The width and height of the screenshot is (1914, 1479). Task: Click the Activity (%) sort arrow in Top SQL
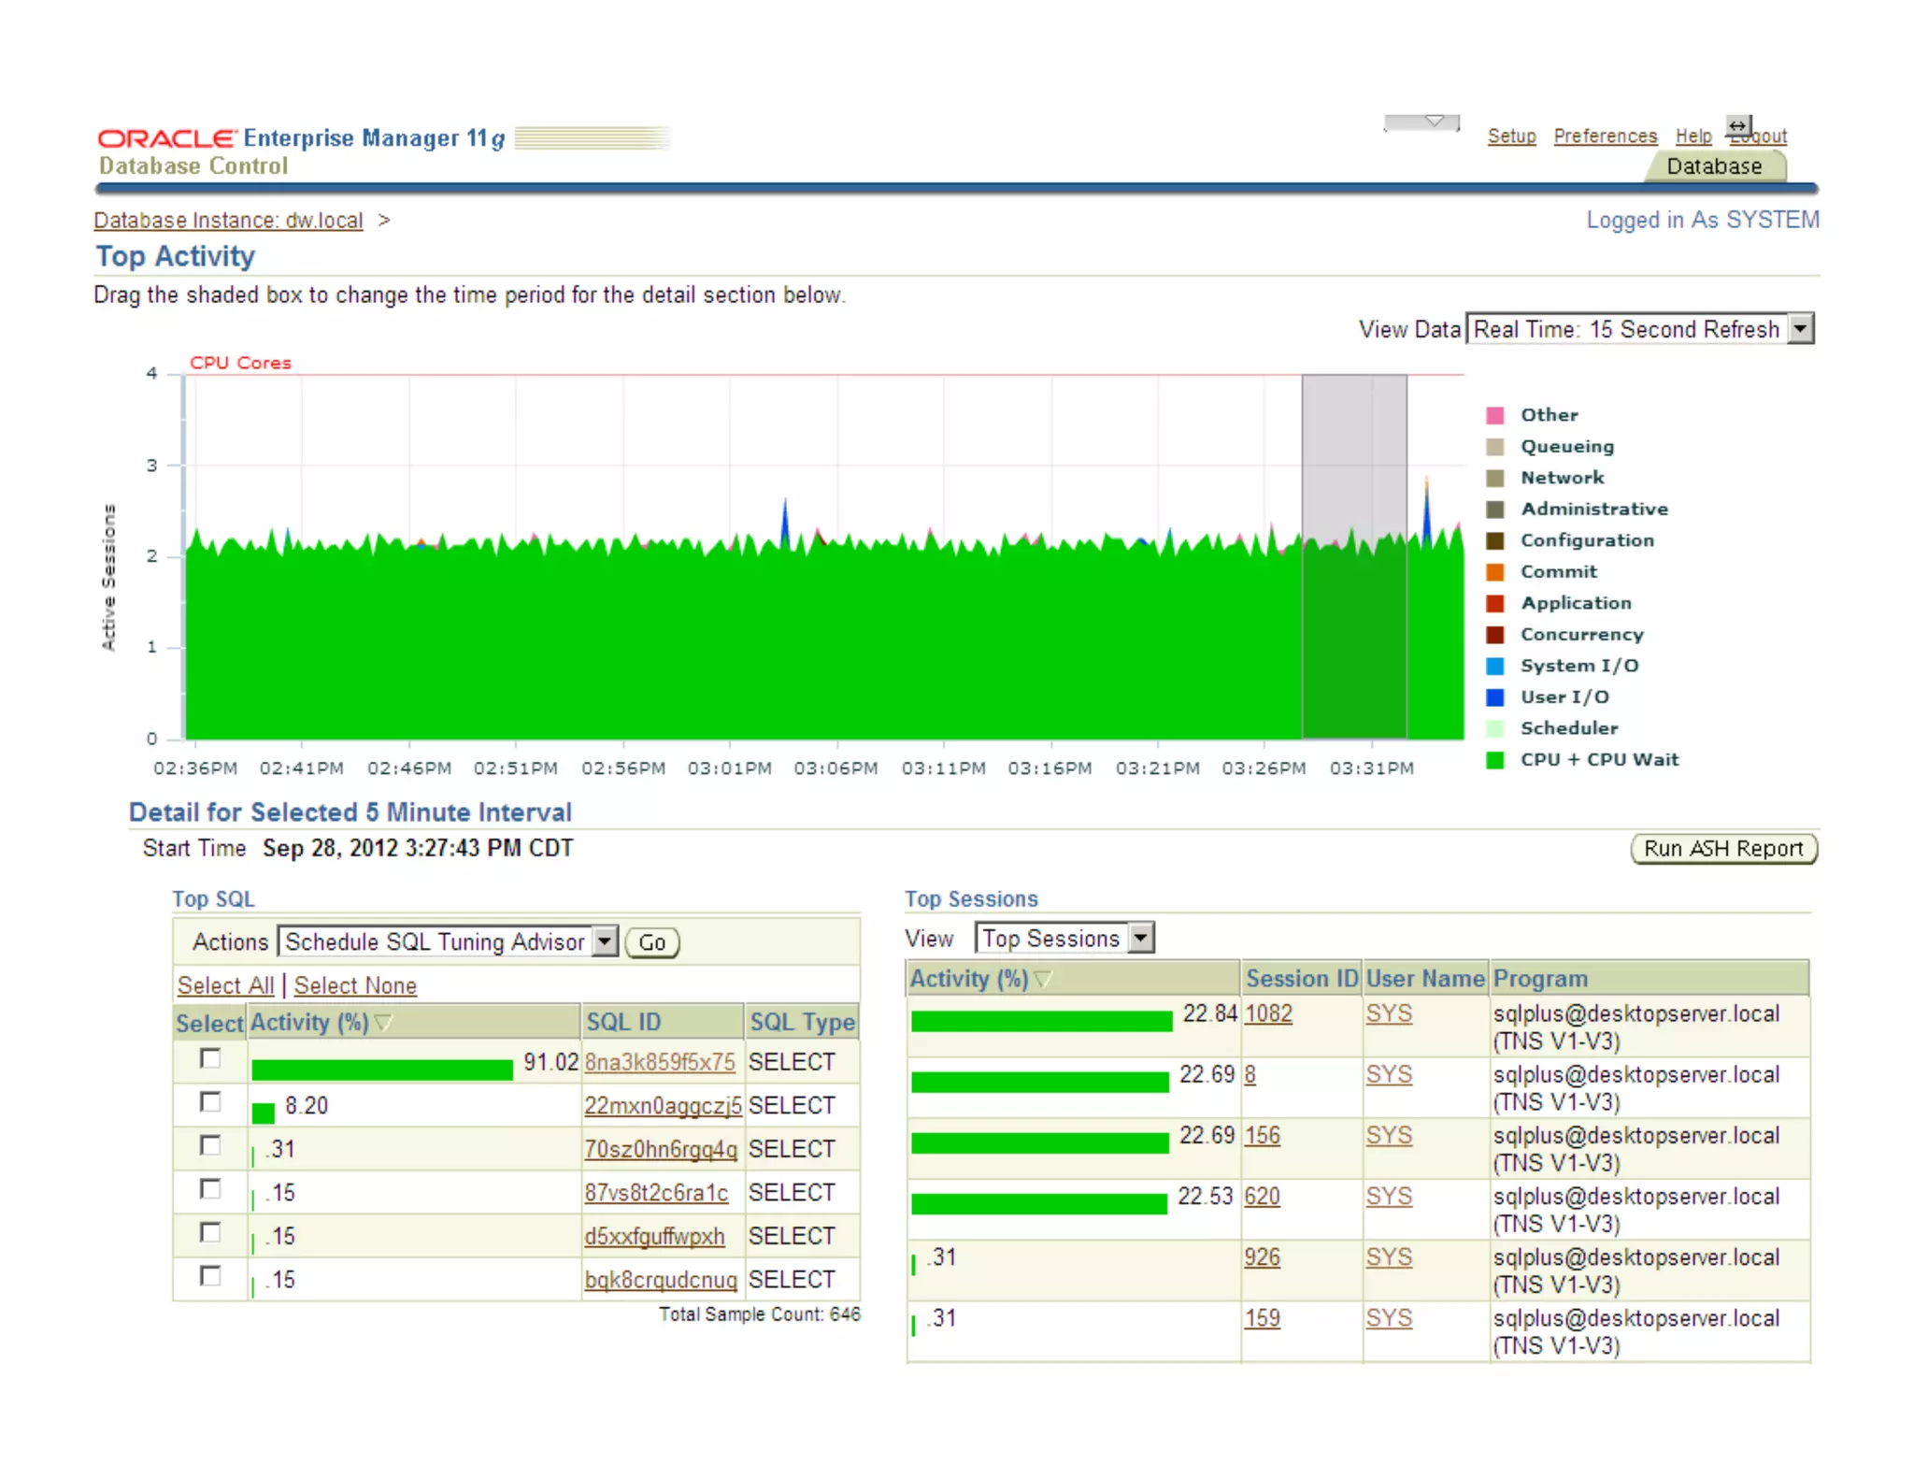tap(383, 1023)
